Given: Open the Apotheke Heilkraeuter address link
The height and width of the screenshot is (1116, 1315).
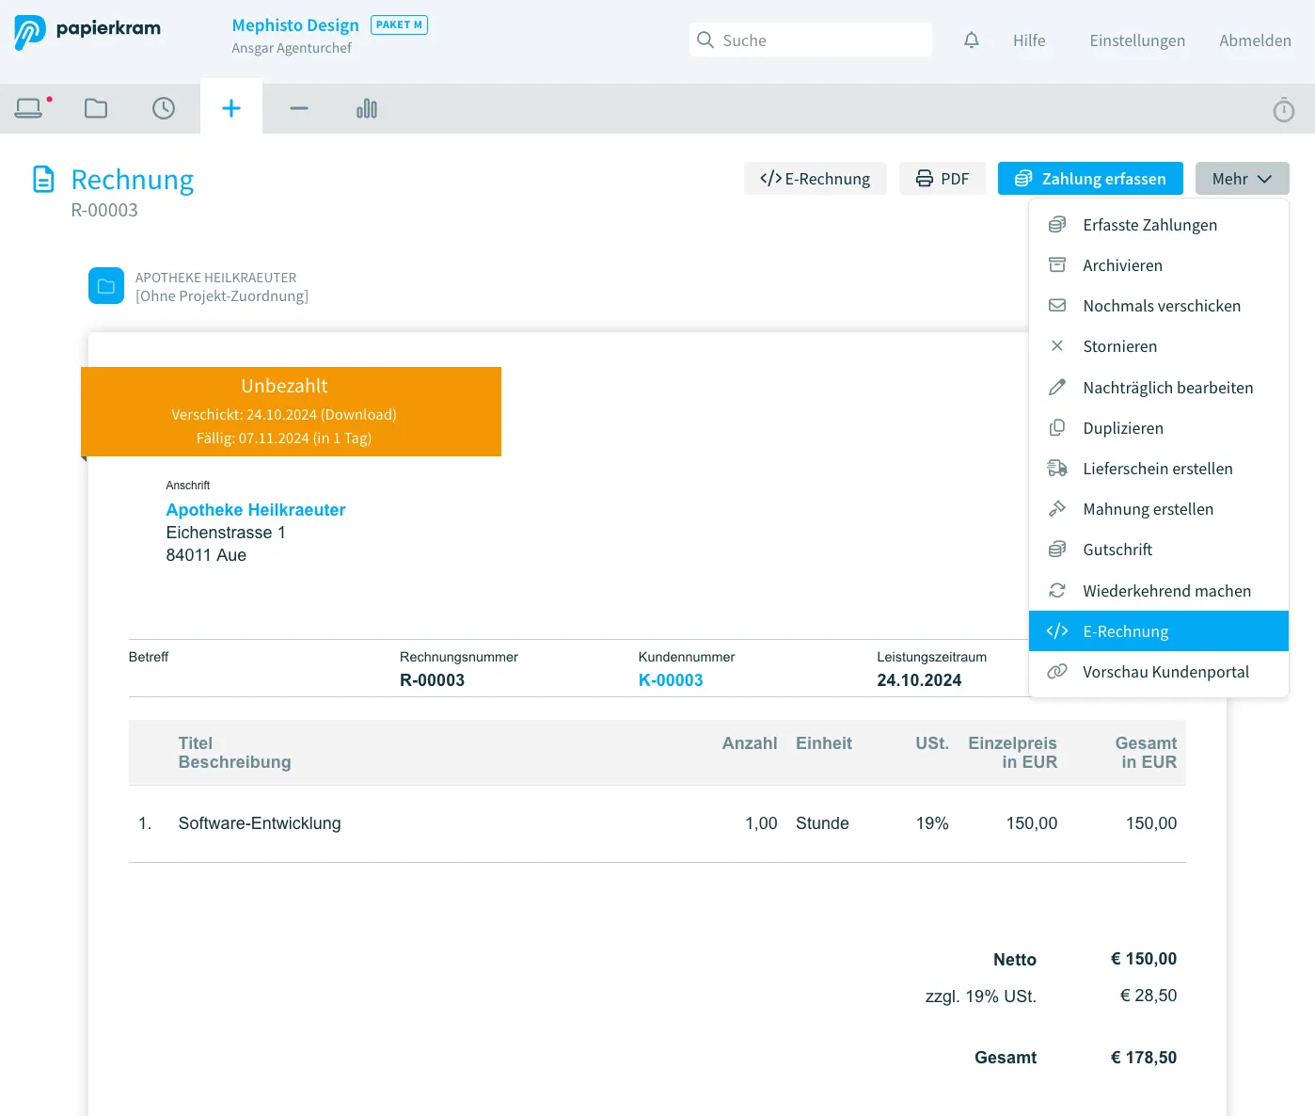Looking at the screenshot, I should click(256, 510).
